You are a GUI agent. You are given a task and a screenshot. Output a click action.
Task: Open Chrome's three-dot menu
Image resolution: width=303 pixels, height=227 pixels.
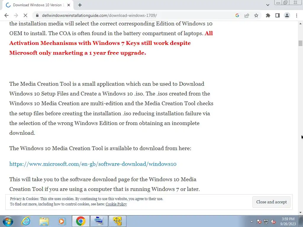(296, 15)
